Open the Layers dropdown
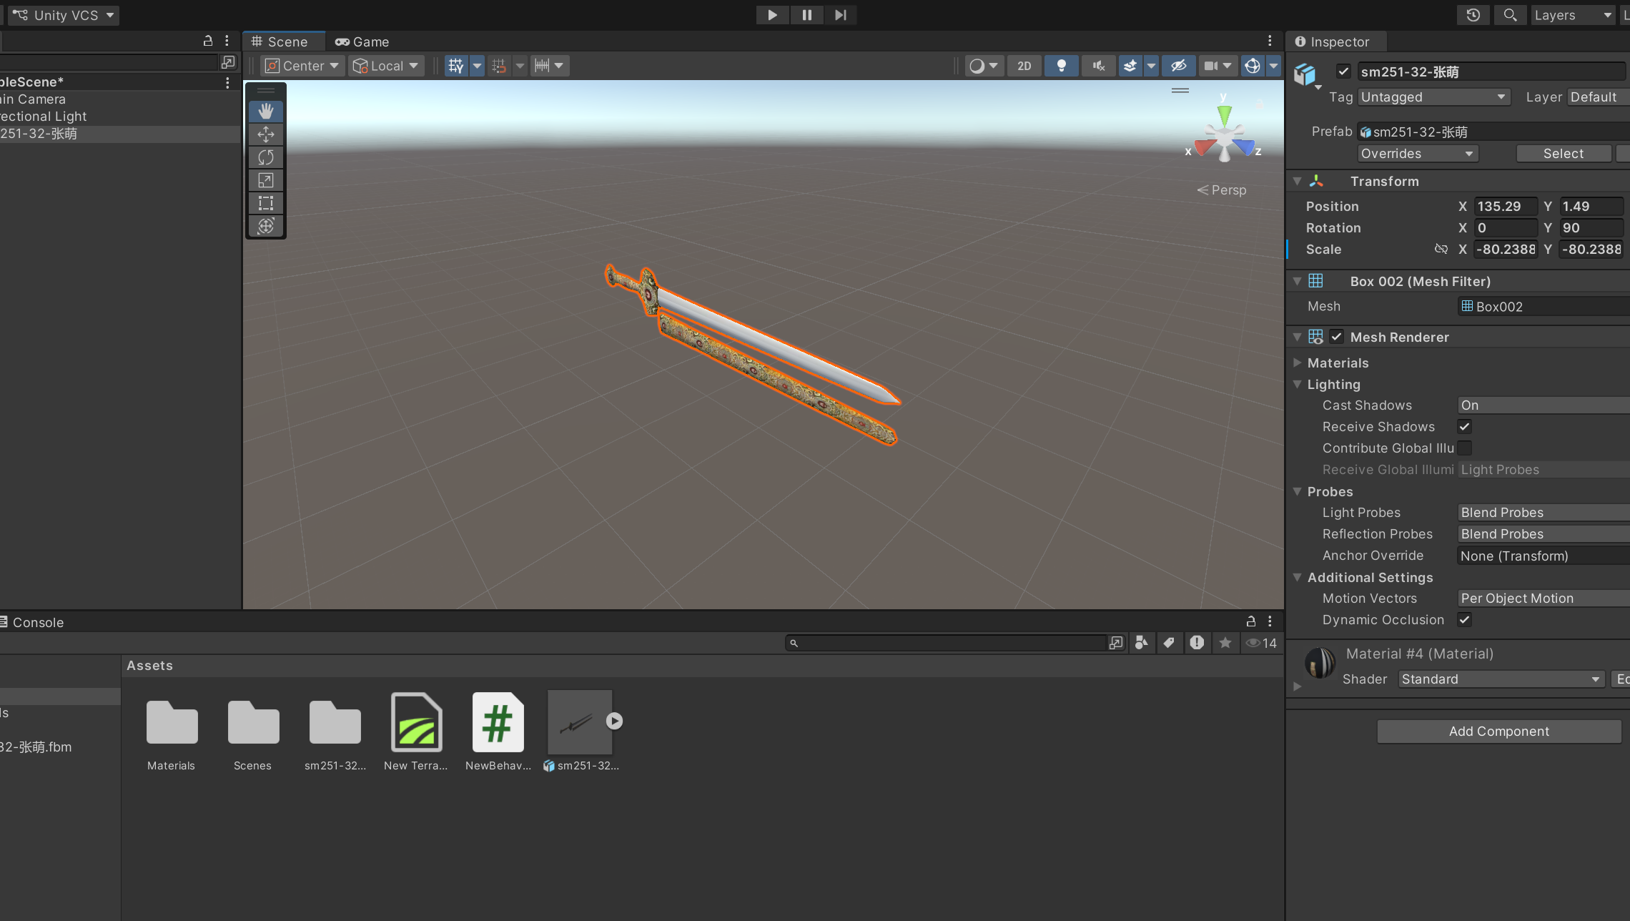This screenshot has width=1630, height=921. 1573,15
